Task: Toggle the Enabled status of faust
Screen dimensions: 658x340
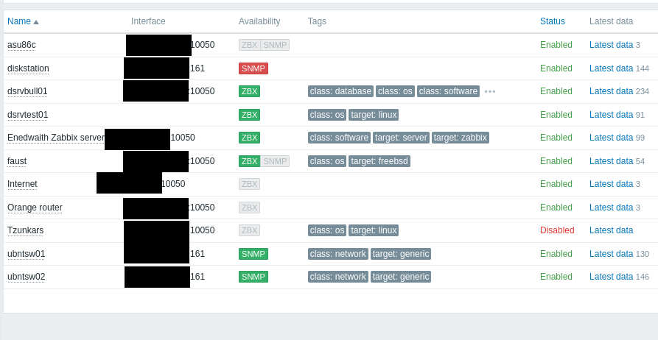Action: (556, 161)
